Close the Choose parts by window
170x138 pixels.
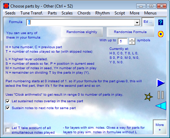(x=161, y=6)
